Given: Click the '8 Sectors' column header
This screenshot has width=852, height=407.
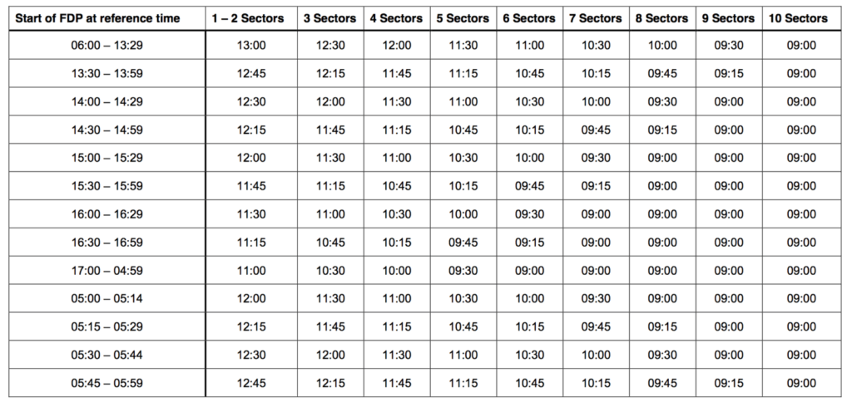Looking at the screenshot, I should 661,18.
